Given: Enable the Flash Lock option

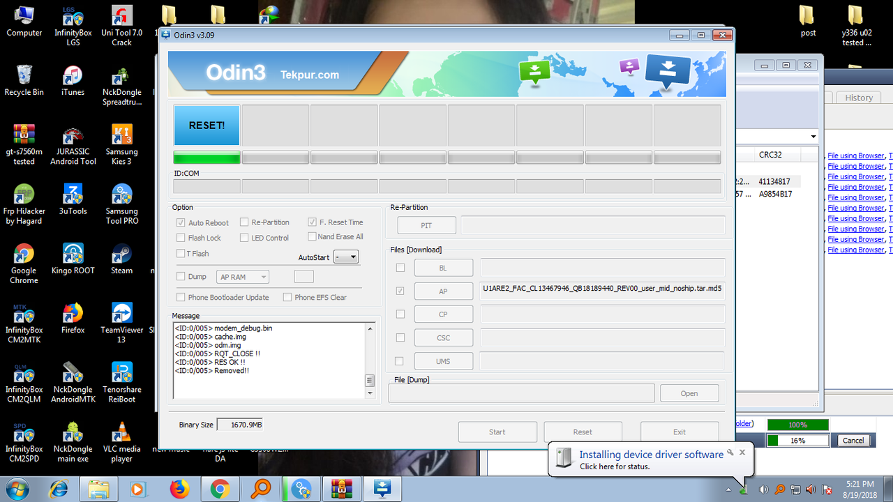Looking at the screenshot, I should pyautogui.click(x=181, y=238).
